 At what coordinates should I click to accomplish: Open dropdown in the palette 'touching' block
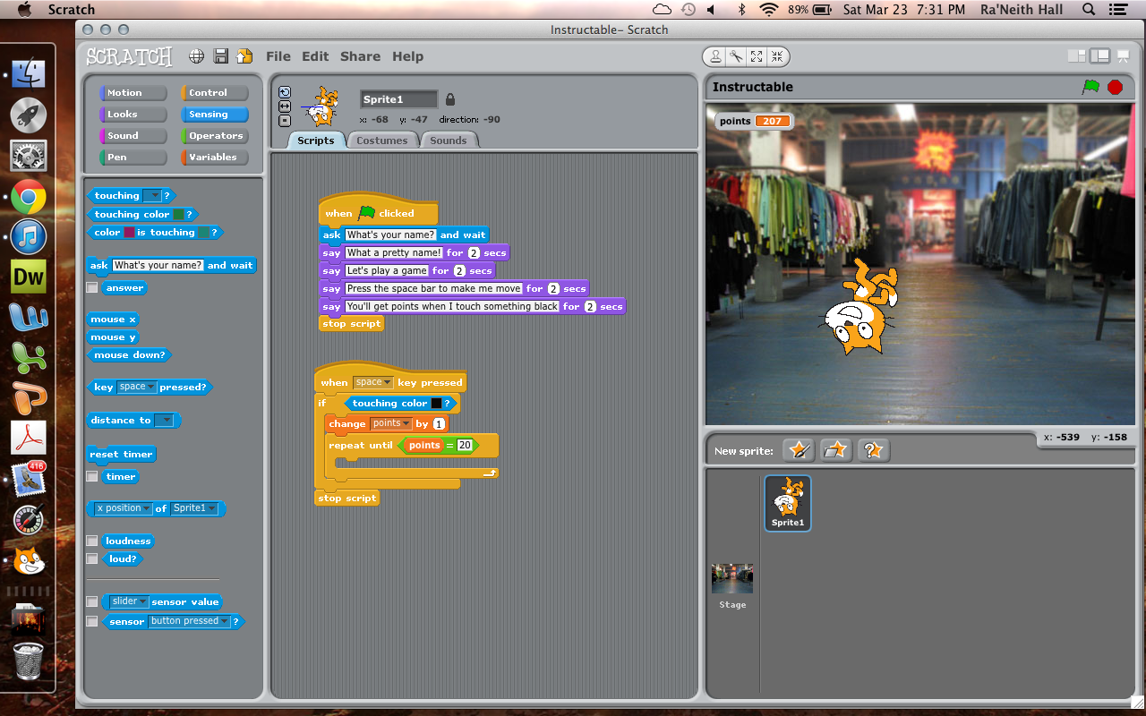[152, 196]
